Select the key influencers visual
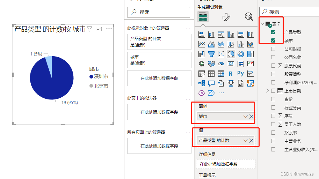This screenshot has width=319, height=179. (250, 74)
